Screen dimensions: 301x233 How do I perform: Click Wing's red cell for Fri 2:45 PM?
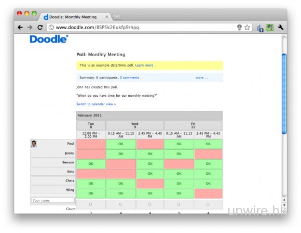tap(209, 193)
